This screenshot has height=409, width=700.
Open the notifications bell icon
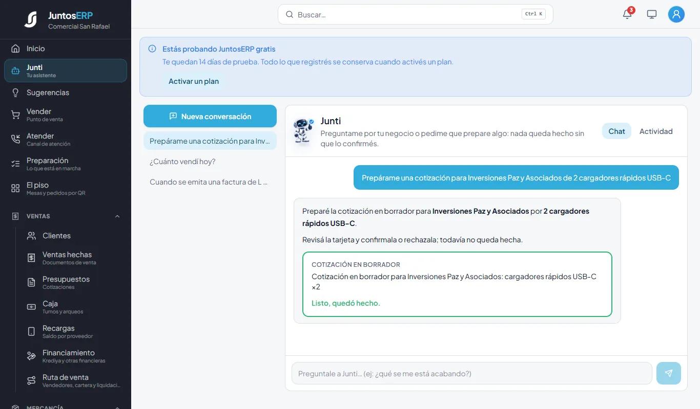point(627,14)
